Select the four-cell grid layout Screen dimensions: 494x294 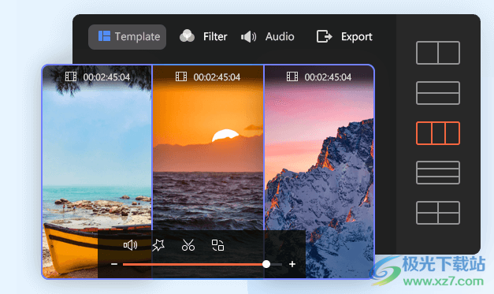(x=438, y=213)
